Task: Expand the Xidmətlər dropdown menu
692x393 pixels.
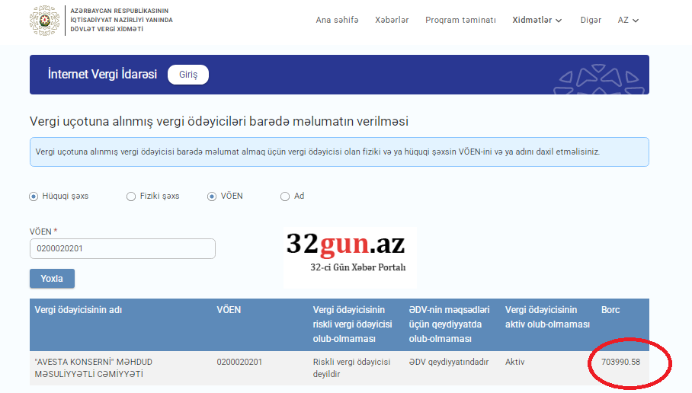Action: [537, 21]
